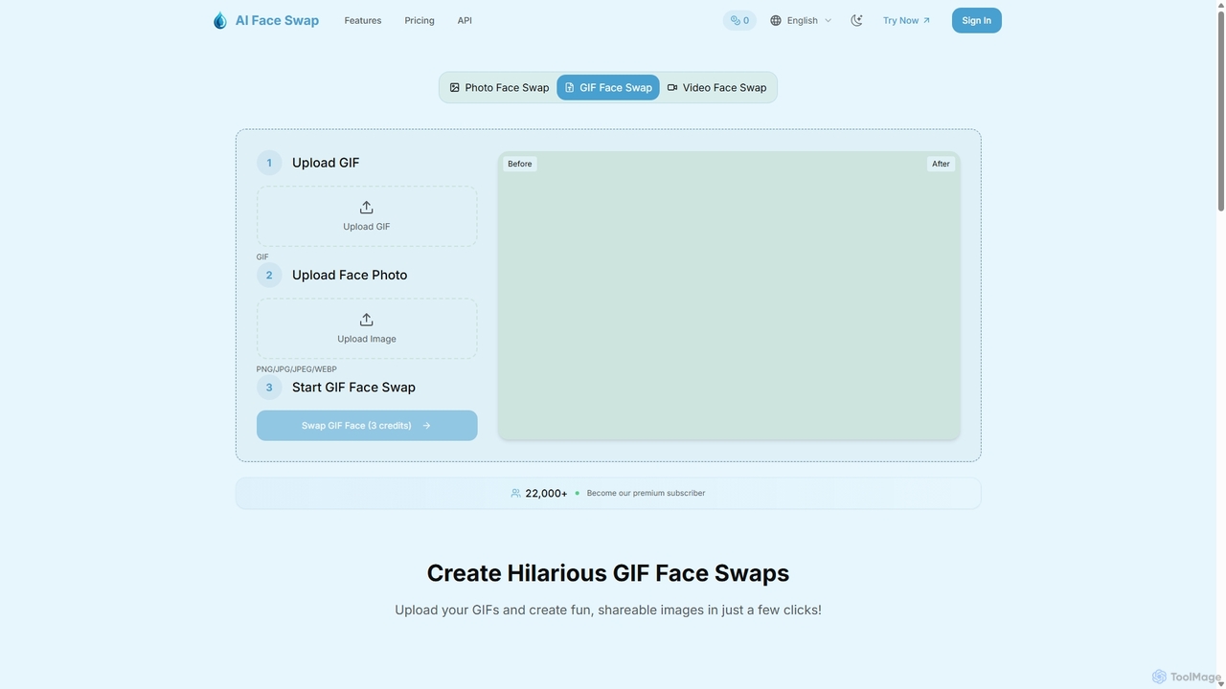Click the step 2 number badge
Screen dimensions: 1226x689
pos(269,276)
